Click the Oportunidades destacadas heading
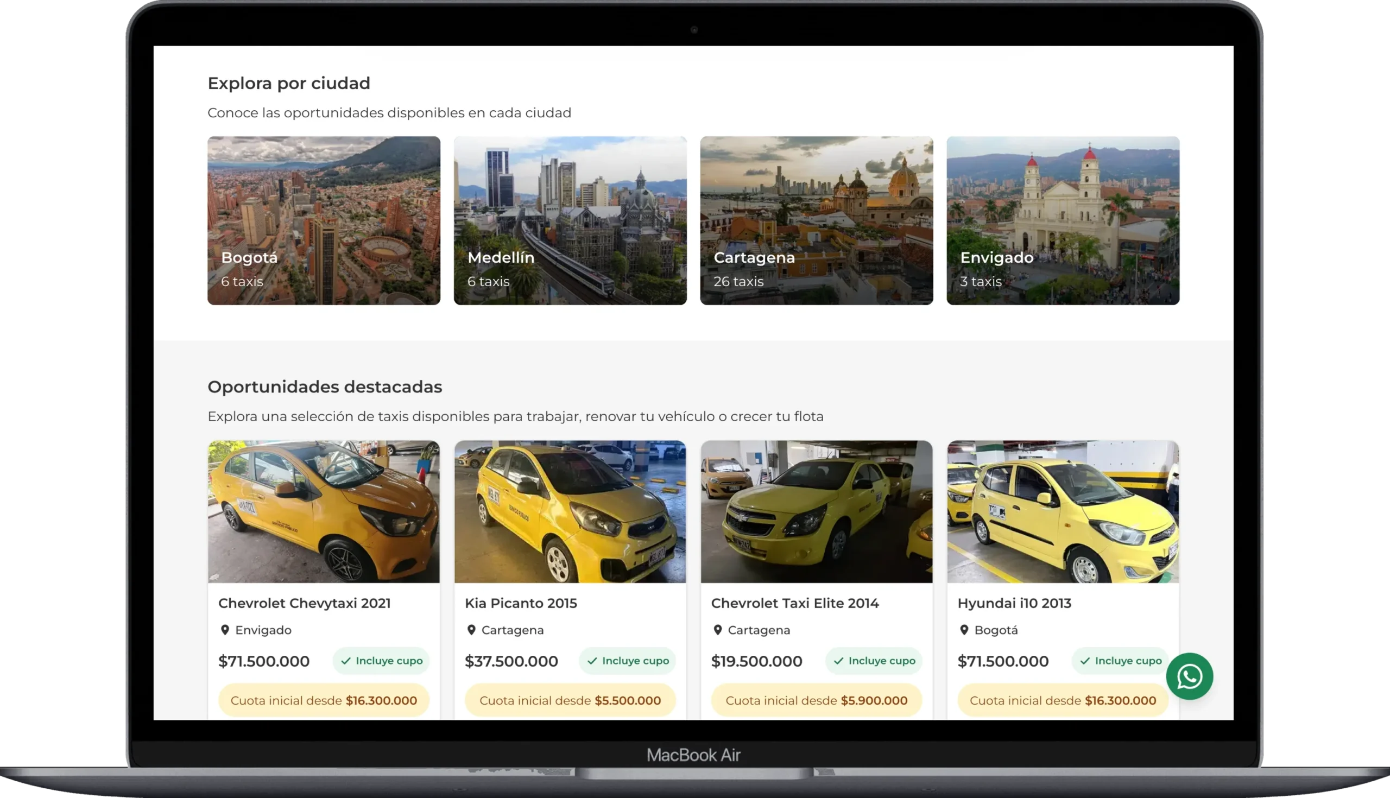Viewport: 1390px width, 798px height. click(x=325, y=387)
